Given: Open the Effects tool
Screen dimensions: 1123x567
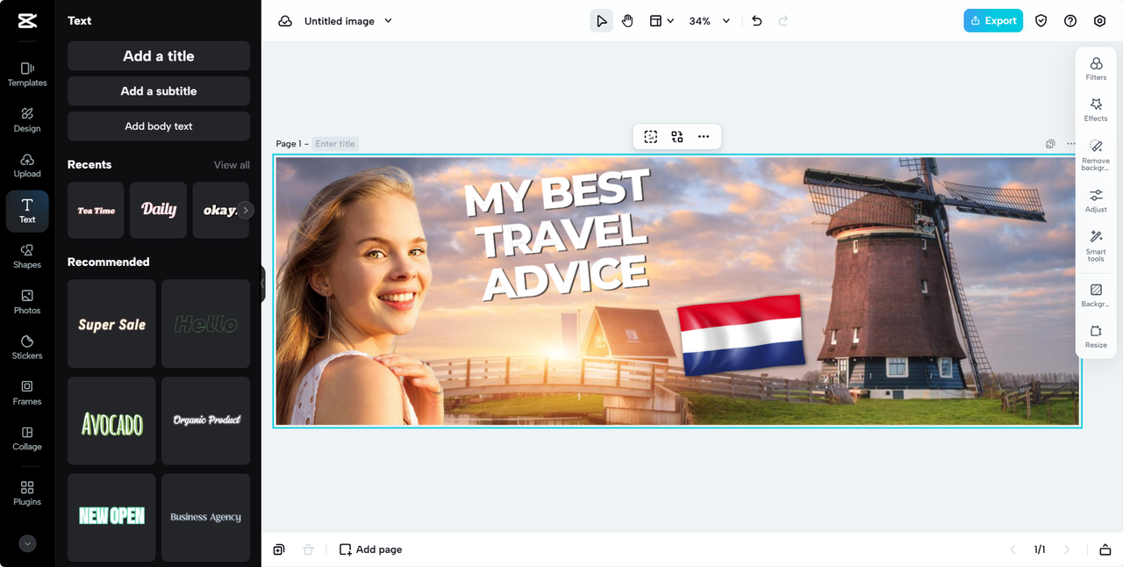Looking at the screenshot, I should [x=1096, y=110].
